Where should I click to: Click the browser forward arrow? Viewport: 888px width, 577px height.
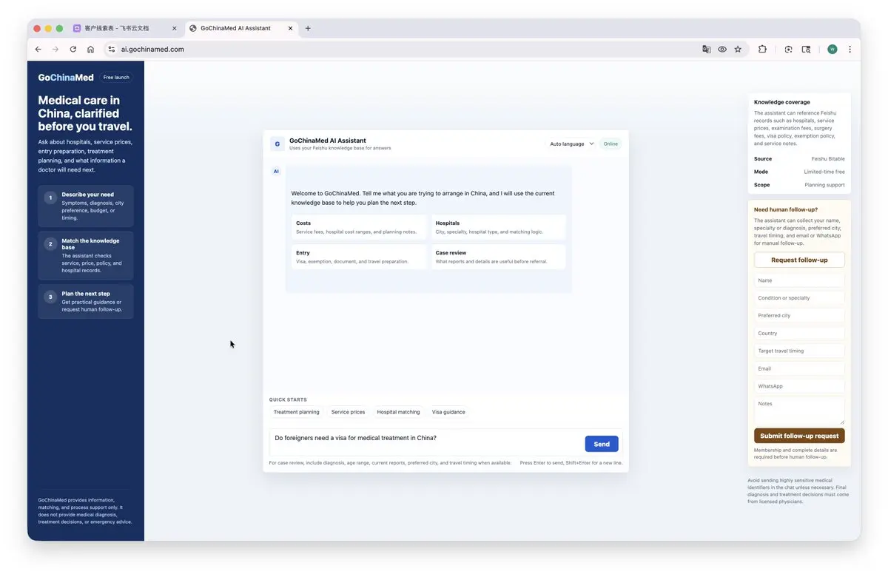click(x=55, y=50)
